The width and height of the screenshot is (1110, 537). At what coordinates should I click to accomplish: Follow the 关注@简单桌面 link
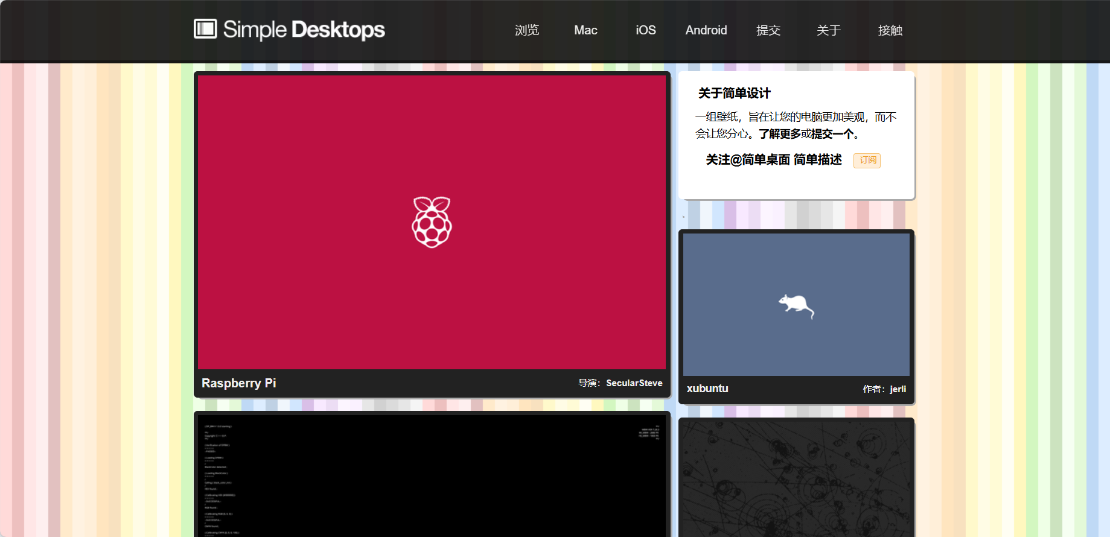click(x=748, y=160)
